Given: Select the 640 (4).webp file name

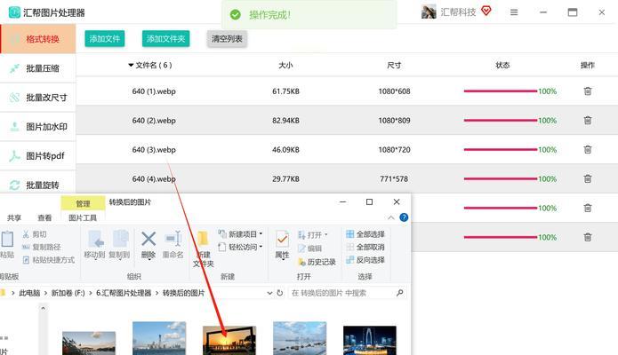Looking at the screenshot, I should click(154, 179).
